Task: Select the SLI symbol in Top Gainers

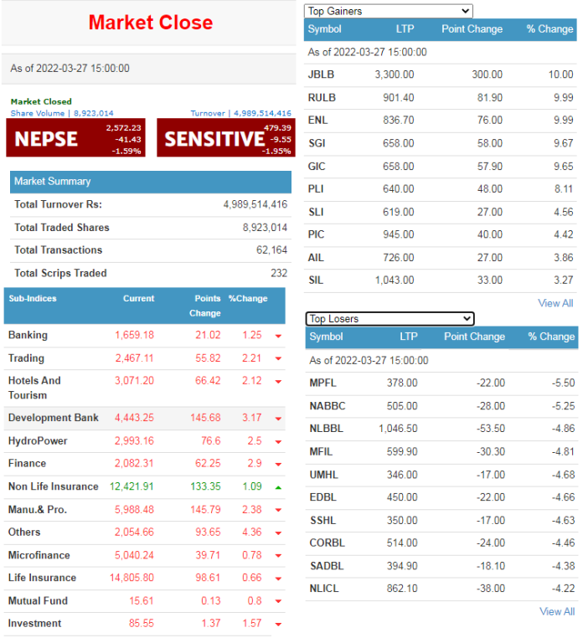Action: 316,212
